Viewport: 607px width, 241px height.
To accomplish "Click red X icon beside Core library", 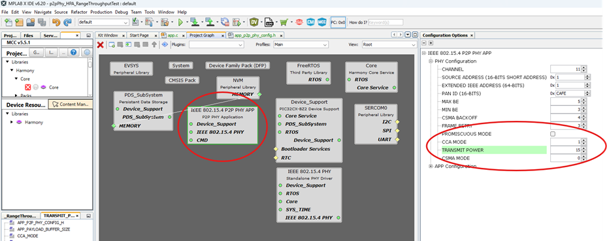I will click(28, 88).
